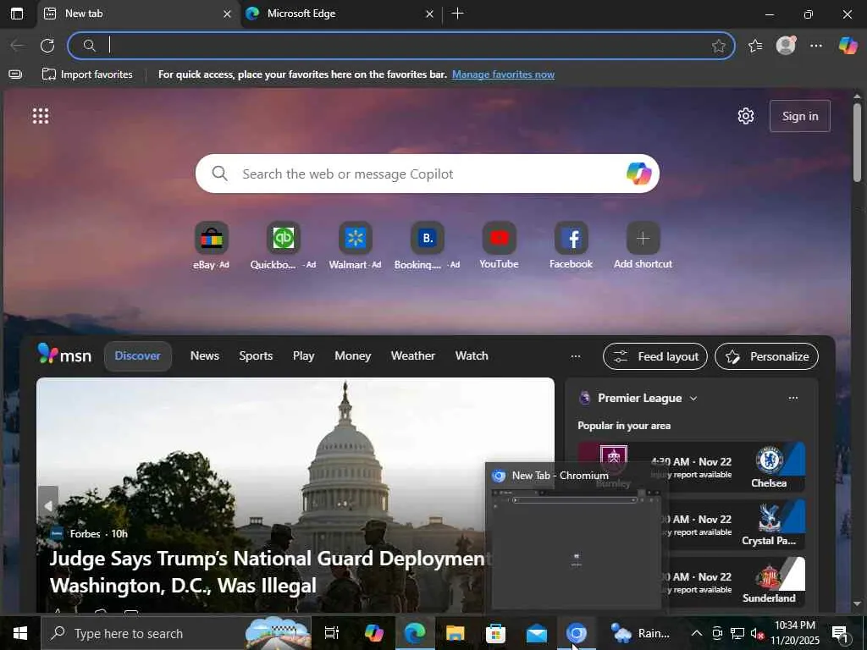The height and width of the screenshot is (650, 867).
Task: Close the Microsoft Edge tab
Action: (x=429, y=14)
